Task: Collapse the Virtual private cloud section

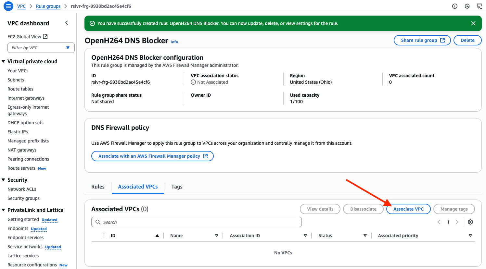Action: 4,61
